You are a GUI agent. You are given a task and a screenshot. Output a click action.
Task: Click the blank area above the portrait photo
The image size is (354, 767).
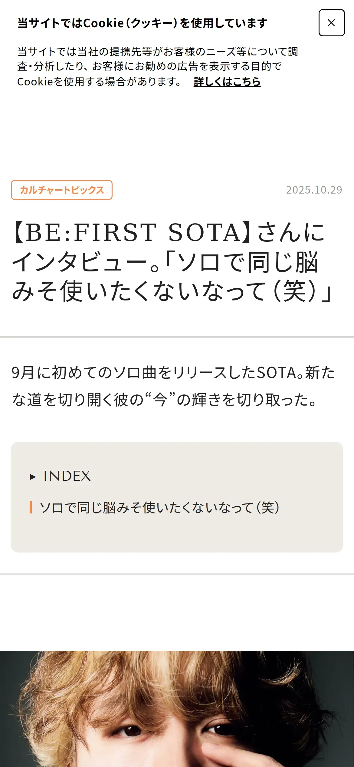[177, 615]
